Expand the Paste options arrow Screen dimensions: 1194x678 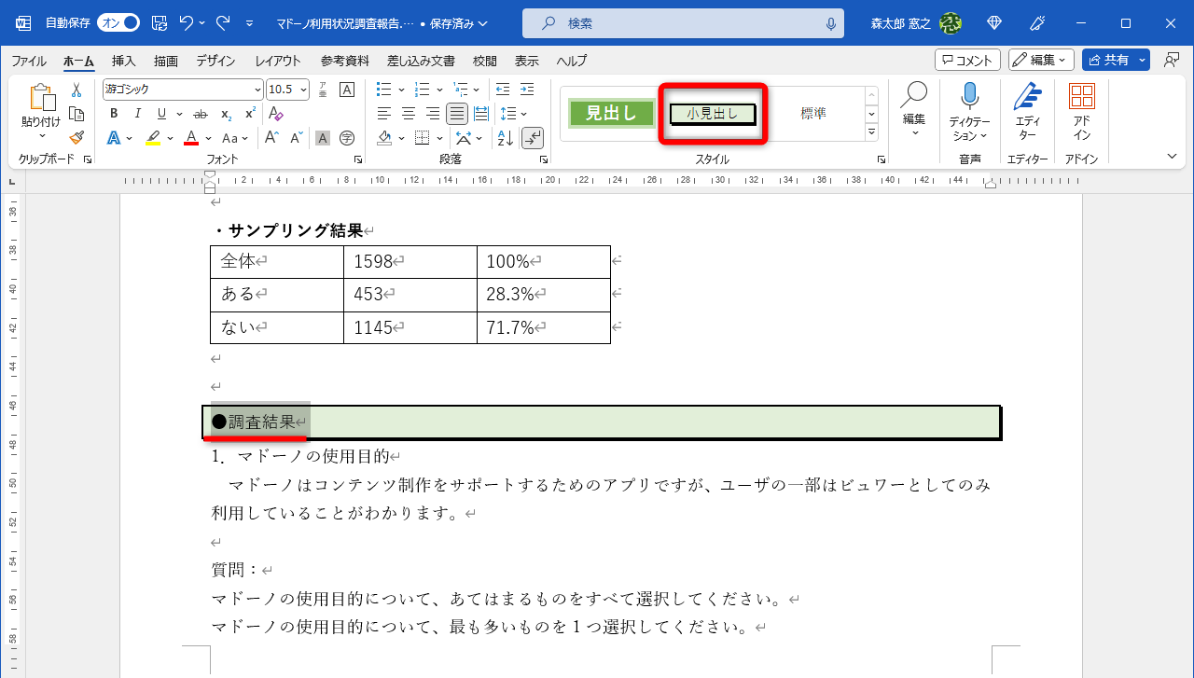point(43,136)
